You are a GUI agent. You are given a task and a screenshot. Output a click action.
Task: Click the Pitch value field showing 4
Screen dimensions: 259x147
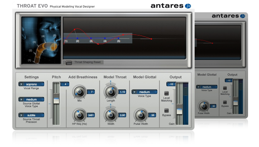click(x=65, y=84)
